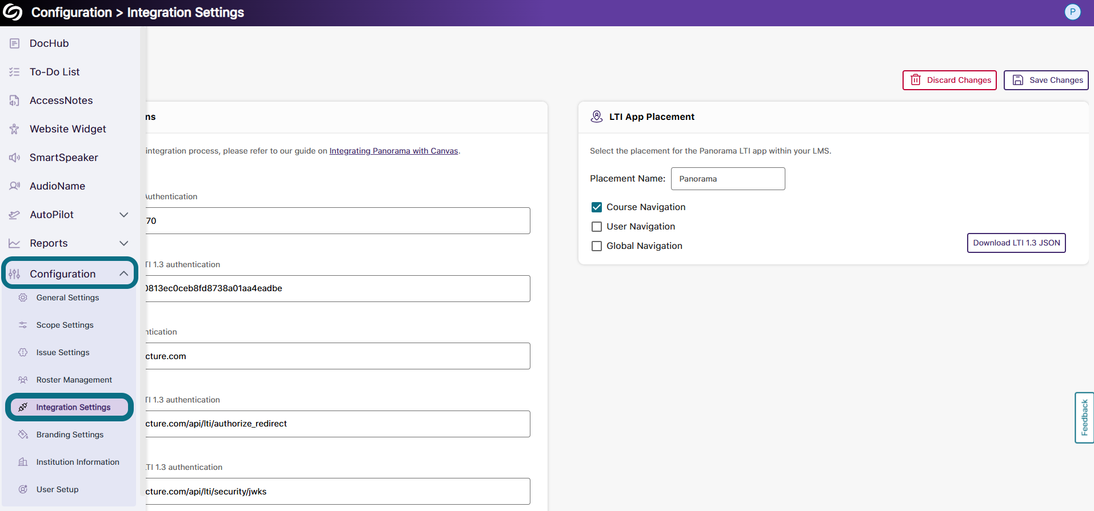Uncheck the Course Navigation checkbox
The image size is (1094, 511).
(597, 207)
